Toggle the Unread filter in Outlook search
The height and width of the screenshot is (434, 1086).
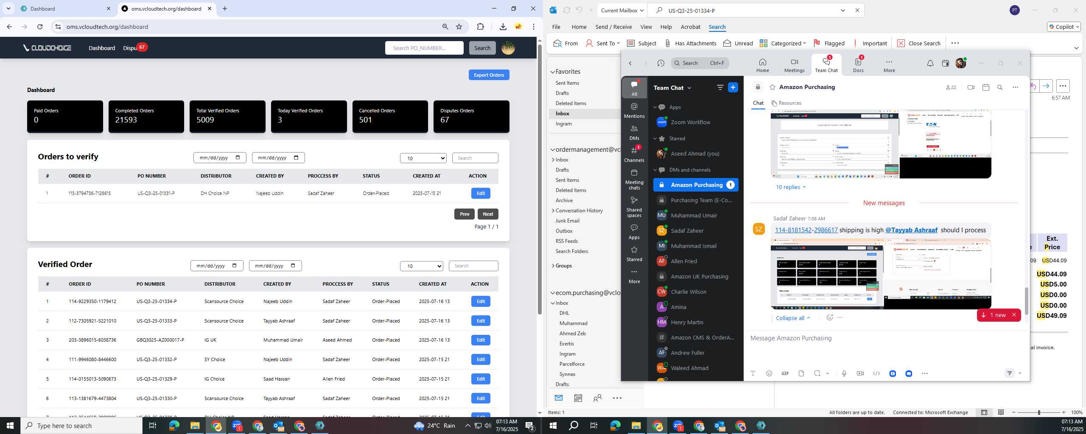pyautogui.click(x=738, y=43)
